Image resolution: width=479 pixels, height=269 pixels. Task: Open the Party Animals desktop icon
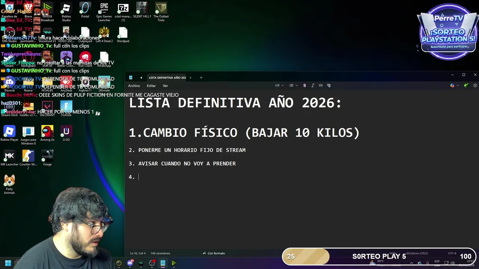pos(9,185)
